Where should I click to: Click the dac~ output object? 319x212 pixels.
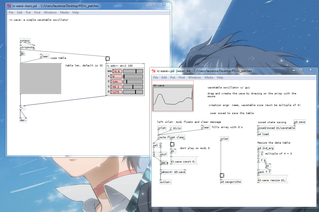pos(23,120)
